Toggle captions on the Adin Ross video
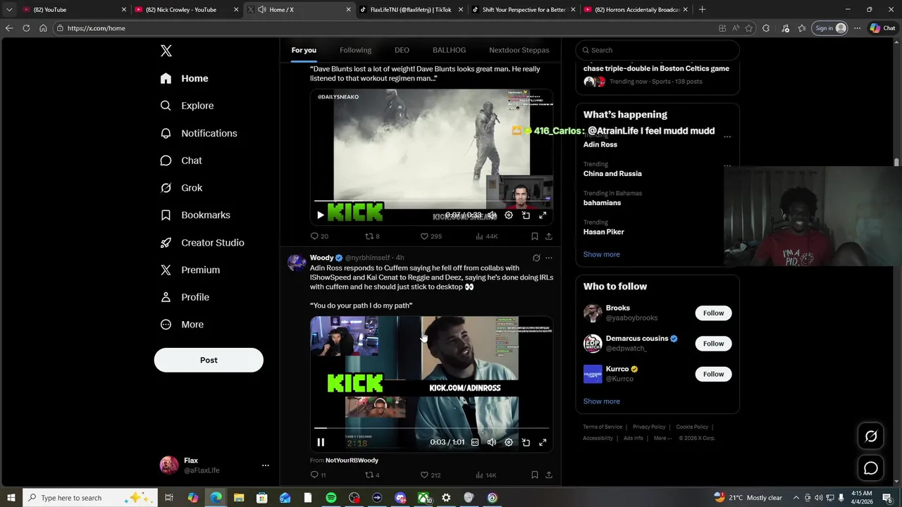The width and height of the screenshot is (902, 507). [x=475, y=442]
